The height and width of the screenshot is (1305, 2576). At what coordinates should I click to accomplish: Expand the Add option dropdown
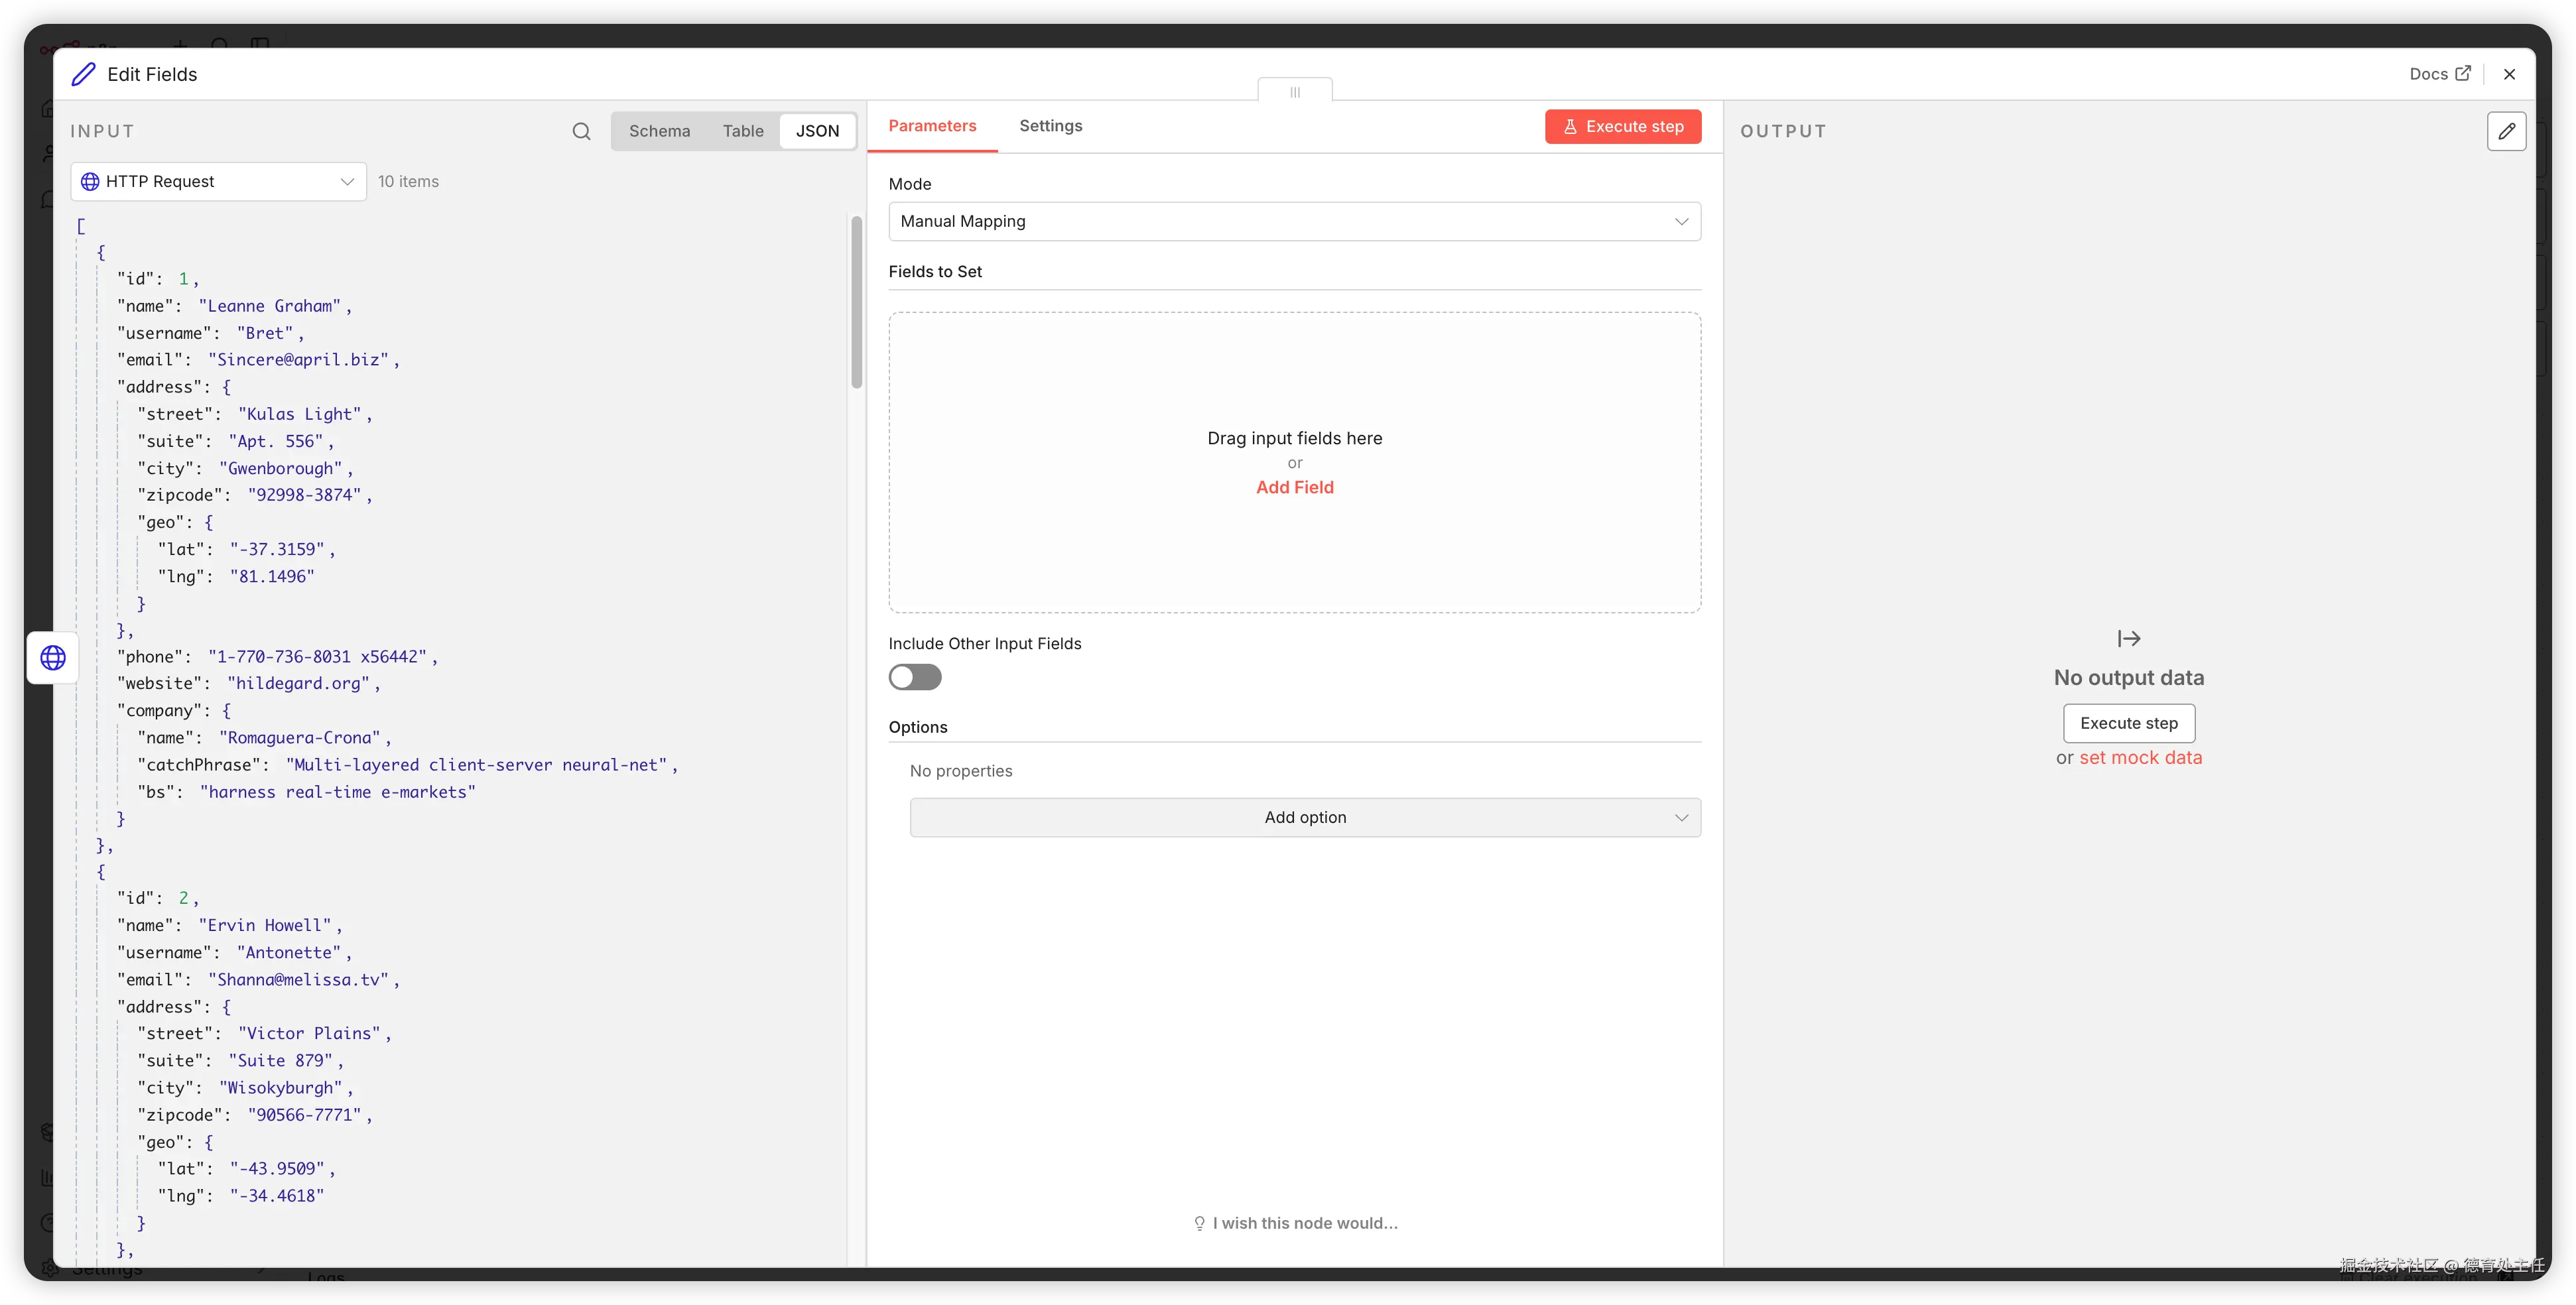coord(1304,817)
